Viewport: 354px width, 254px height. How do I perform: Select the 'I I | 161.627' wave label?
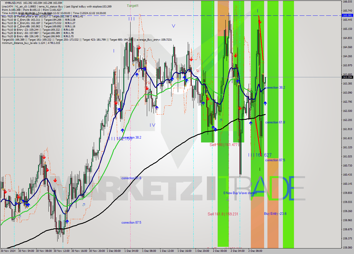tap(260, 155)
